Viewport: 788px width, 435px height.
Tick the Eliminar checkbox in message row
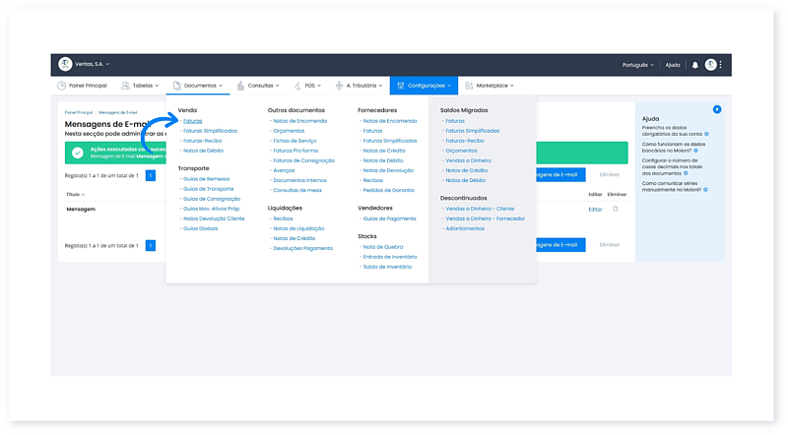coord(616,209)
